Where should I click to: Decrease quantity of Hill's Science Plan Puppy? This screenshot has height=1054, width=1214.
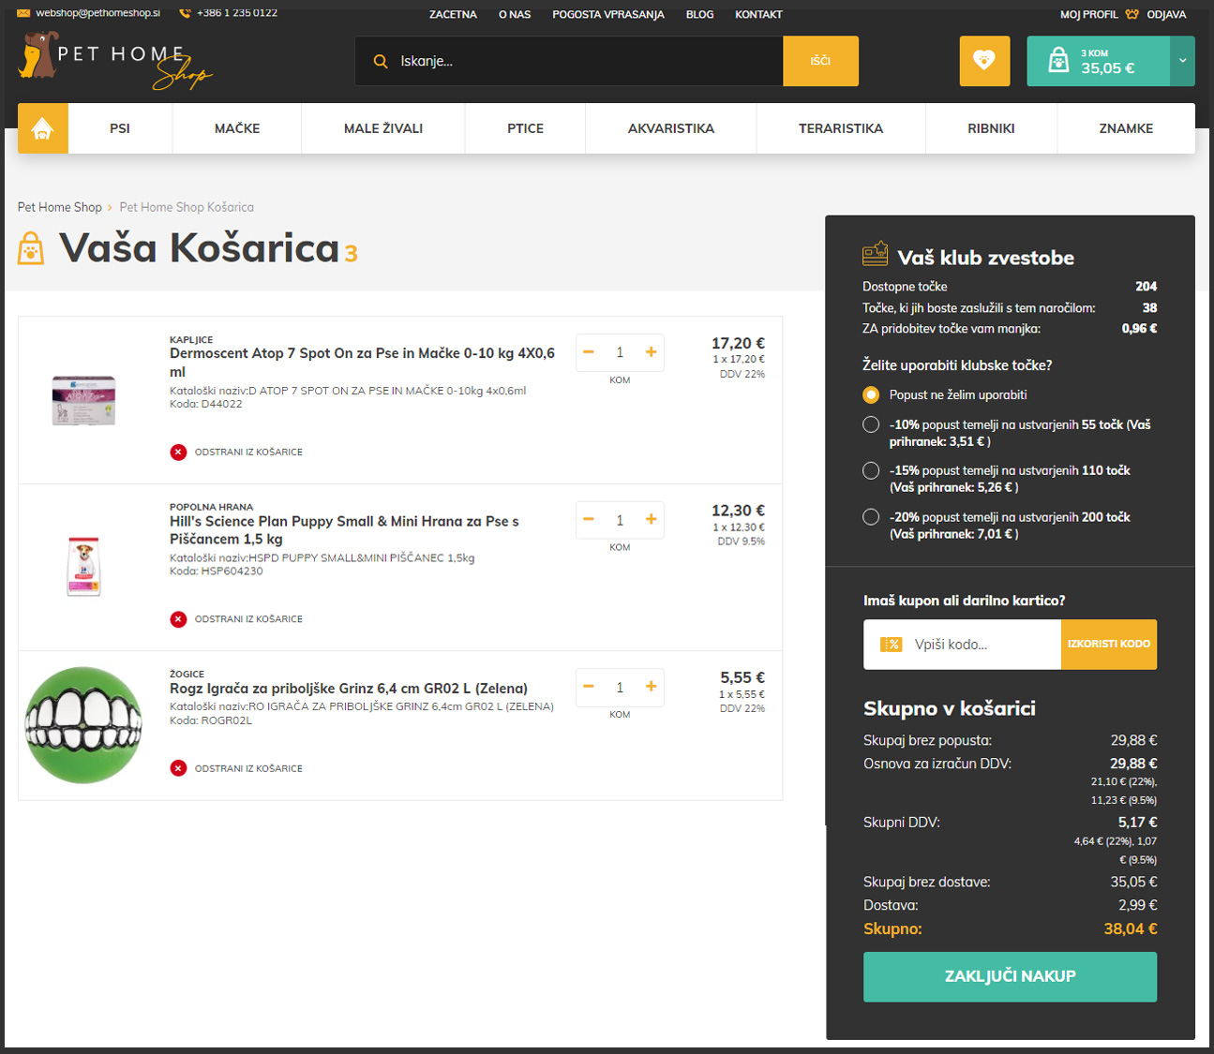[589, 519]
